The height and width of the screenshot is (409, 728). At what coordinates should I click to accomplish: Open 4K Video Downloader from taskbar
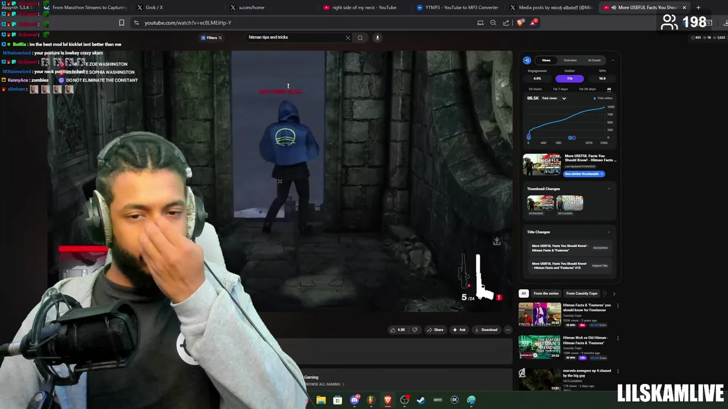(x=454, y=400)
